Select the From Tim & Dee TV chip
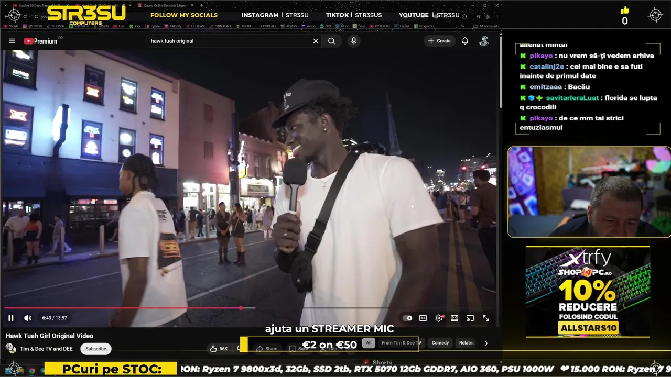The height and width of the screenshot is (377, 671). [401, 343]
